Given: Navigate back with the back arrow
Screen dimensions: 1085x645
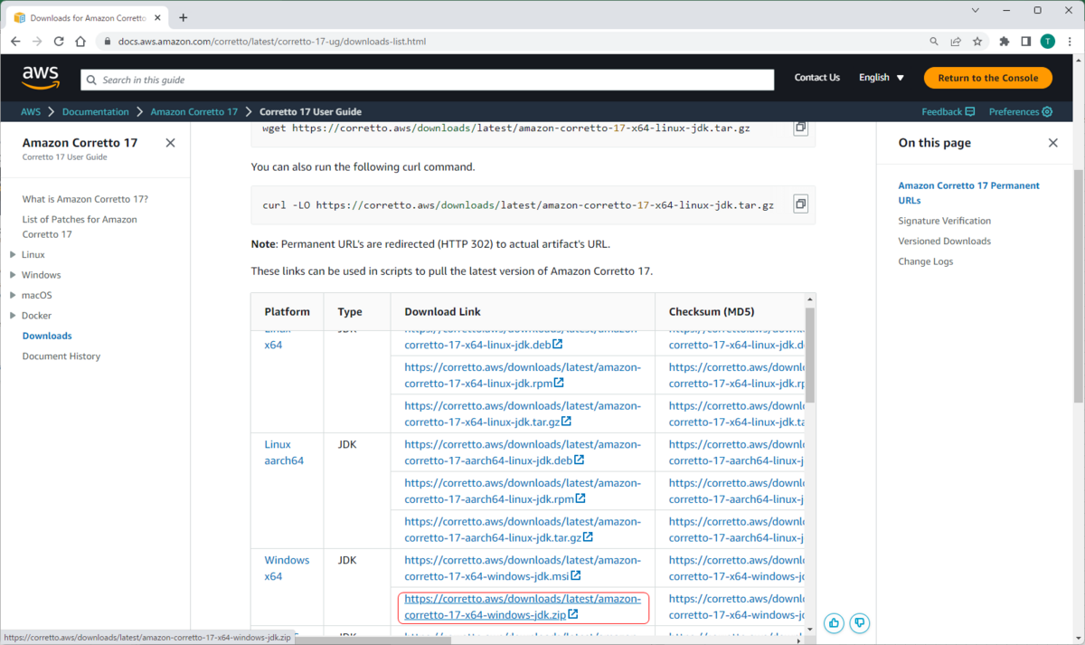Looking at the screenshot, I should point(15,42).
